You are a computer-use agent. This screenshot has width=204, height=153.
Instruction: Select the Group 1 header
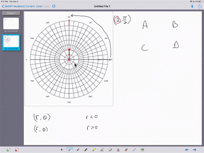[x=11, y=13]
